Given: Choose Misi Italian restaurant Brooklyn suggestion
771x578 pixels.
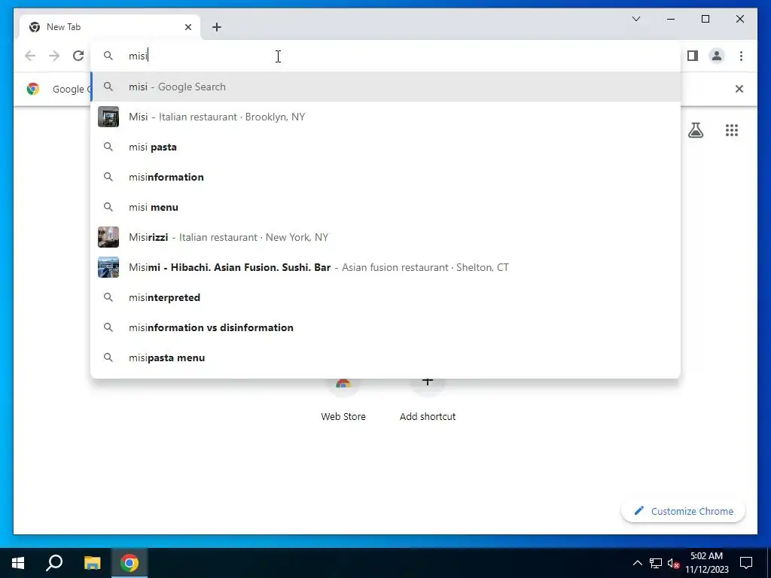Looking at the screenshot, I should pos(386,117).
